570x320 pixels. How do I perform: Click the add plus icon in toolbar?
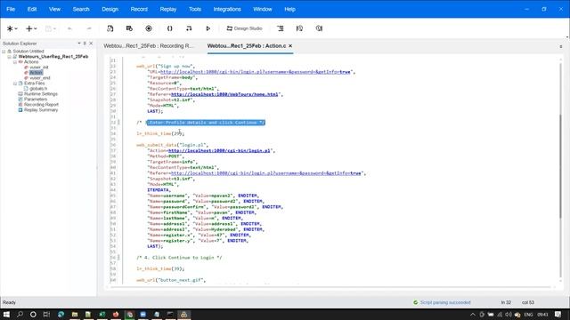click(x=29, y=28)
